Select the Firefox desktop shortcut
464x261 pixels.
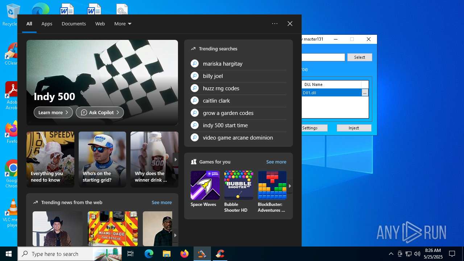pyautogui.click(x=12, y=132)
